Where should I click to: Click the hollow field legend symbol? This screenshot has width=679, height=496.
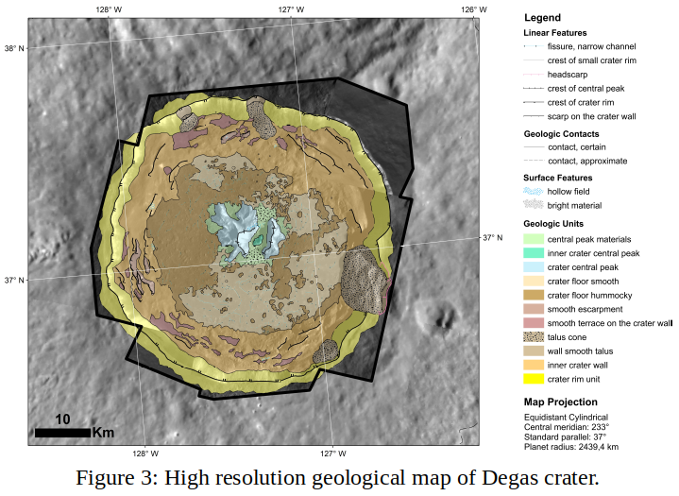coord(533,192)
